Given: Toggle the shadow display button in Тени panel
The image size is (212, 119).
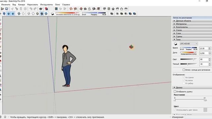Looking at the screenshot, I should click(x=176, y=44).
